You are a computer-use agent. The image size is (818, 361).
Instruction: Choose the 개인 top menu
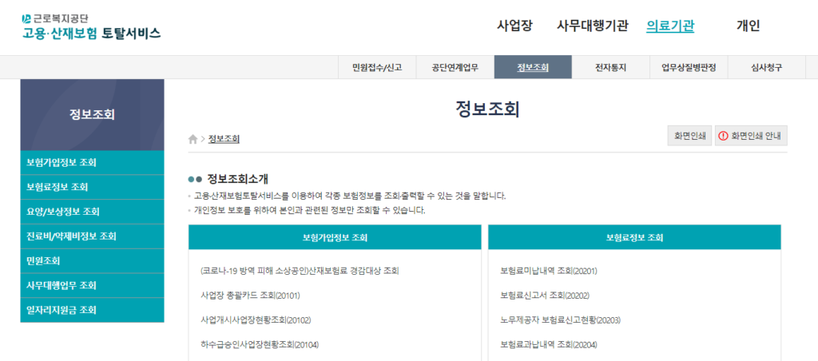click(x=748, y=26)
